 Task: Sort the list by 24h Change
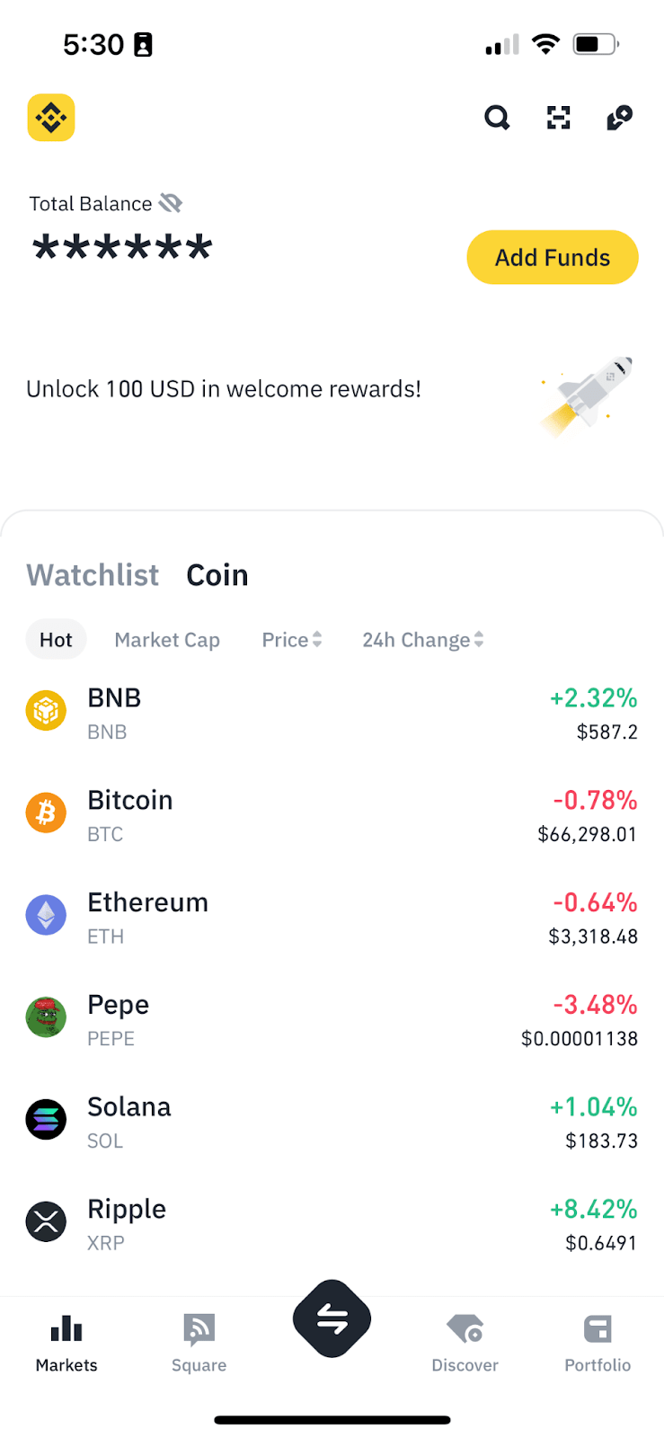coord(422,640)
